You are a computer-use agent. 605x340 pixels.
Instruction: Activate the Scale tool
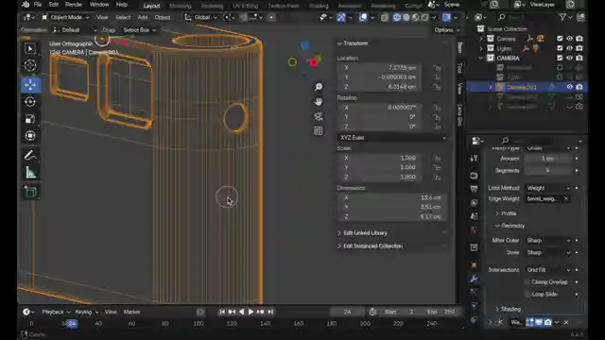click(x=30, y=119)
